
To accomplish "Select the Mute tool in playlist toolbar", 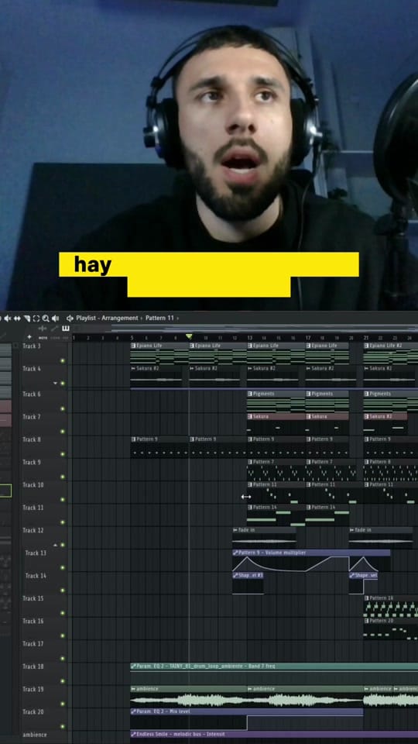I will click(8, 319).
